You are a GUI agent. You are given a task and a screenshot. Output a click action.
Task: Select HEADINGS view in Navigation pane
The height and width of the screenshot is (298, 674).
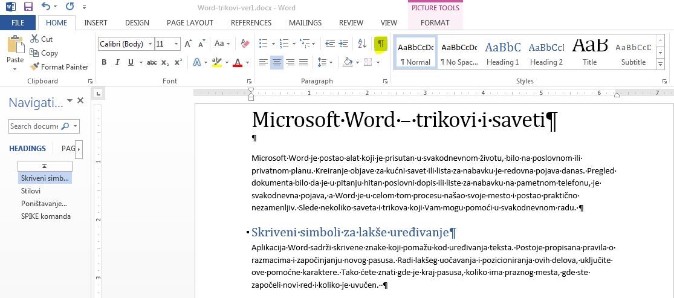point(28,148)
